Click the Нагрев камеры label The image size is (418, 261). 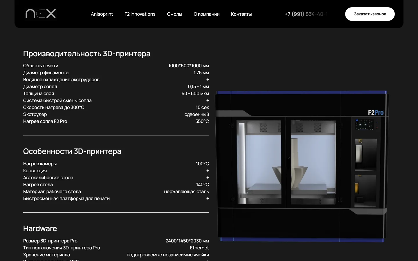40,164
